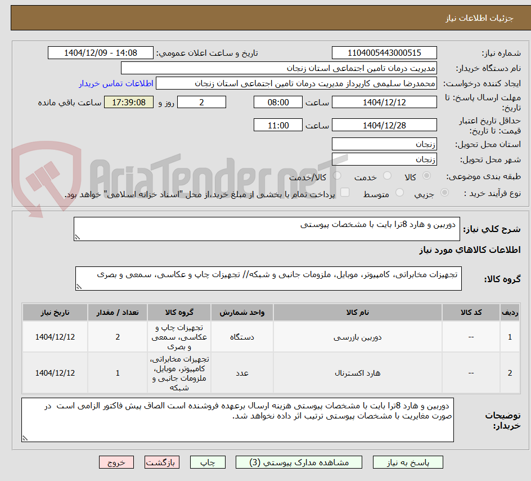Select the متوسط purchase type radio
Image resolution: width=531 pixels, height=481 pixels.
click(399, 193)
